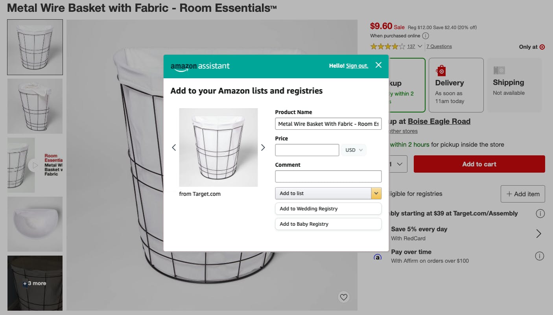Expand the ratings chevron next to 137

420,46
